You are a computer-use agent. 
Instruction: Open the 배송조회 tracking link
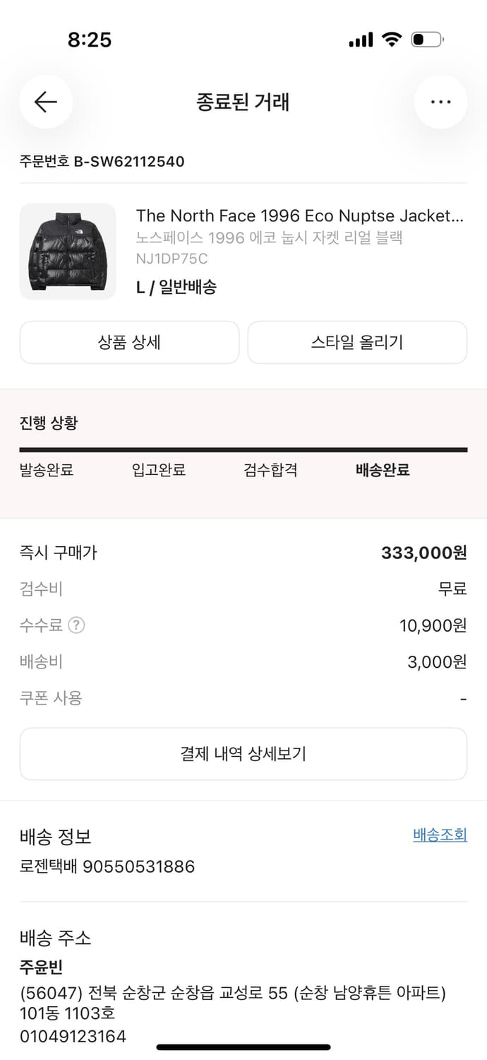(x=439, y=835)
